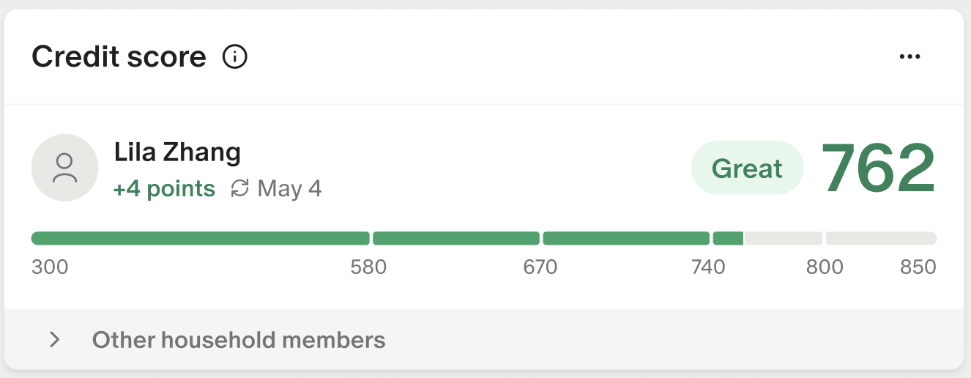Click the large 762 score number
This screenshot has height=378, width=971.
(x=878, y=168)
